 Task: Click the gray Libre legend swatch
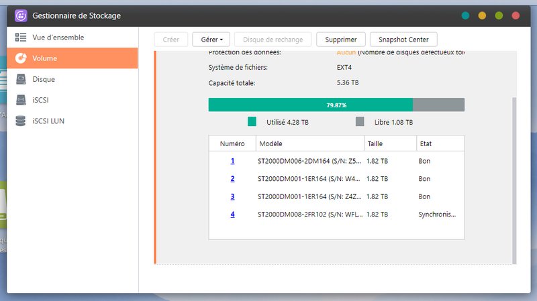point(360,121)
